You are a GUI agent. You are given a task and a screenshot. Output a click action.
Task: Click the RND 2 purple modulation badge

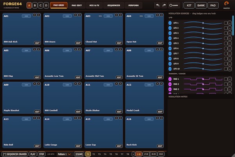[170, 84]
